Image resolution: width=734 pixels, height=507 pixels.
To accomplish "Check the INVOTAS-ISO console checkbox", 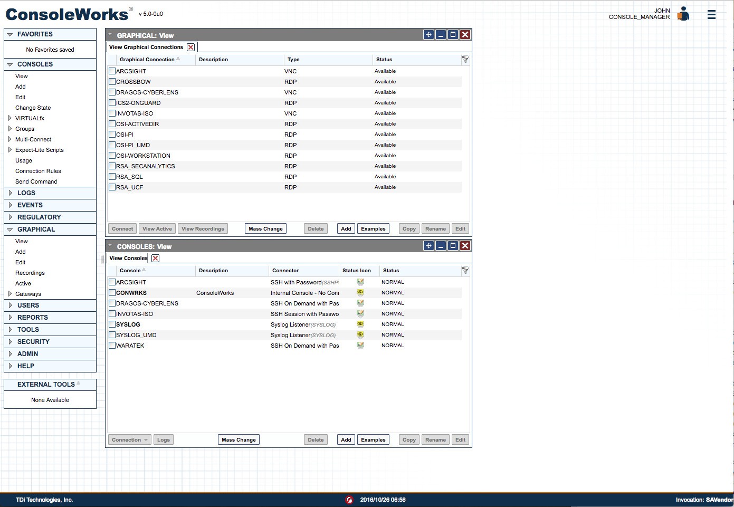I will 112,313.
